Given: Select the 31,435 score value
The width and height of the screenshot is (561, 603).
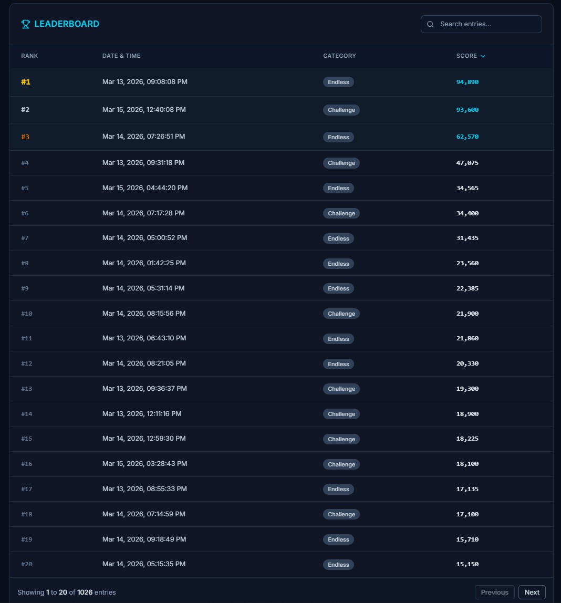Looking at the screenshot, I should [x=467, y=238].
